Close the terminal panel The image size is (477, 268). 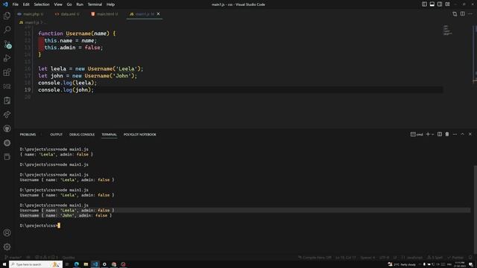coord(470,134)
